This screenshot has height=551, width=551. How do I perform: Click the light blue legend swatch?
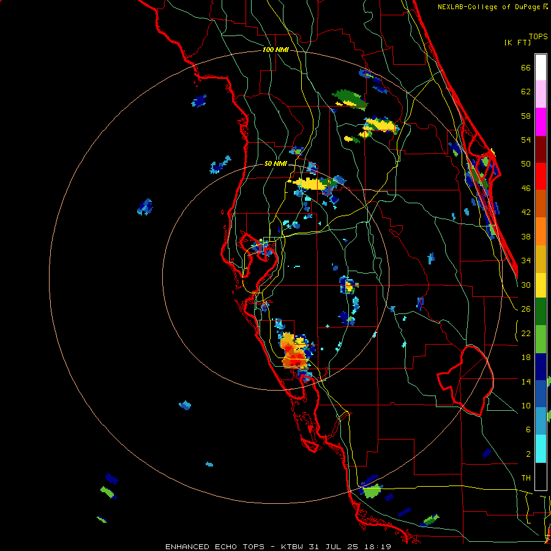pos(541,421)
